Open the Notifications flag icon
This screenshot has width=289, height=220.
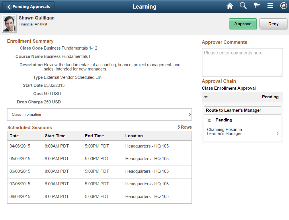(x=256, y=6)
